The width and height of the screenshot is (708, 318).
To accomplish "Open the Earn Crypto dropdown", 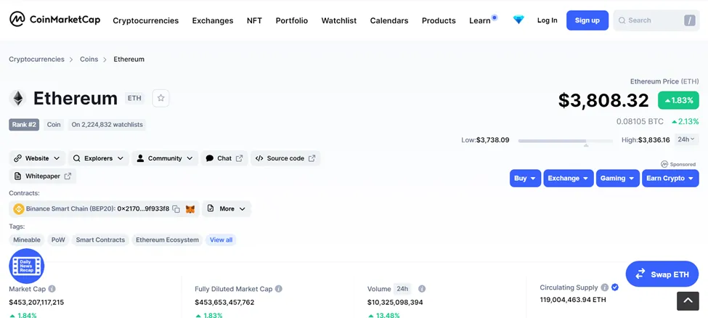I will [x=670, y=179].
